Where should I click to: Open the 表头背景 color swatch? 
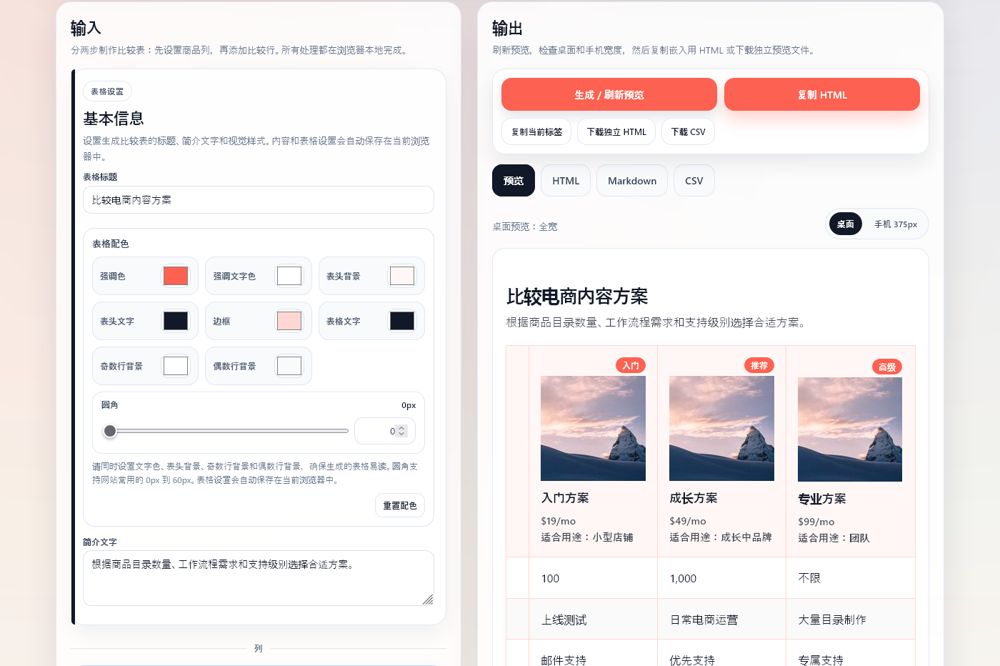click(x=402, y=276)
